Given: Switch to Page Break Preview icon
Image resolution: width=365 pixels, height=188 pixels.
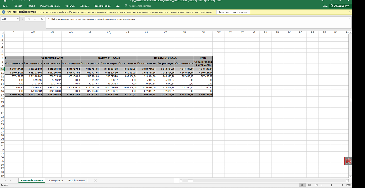Looking at the screenshot, I should click(316, 185).
